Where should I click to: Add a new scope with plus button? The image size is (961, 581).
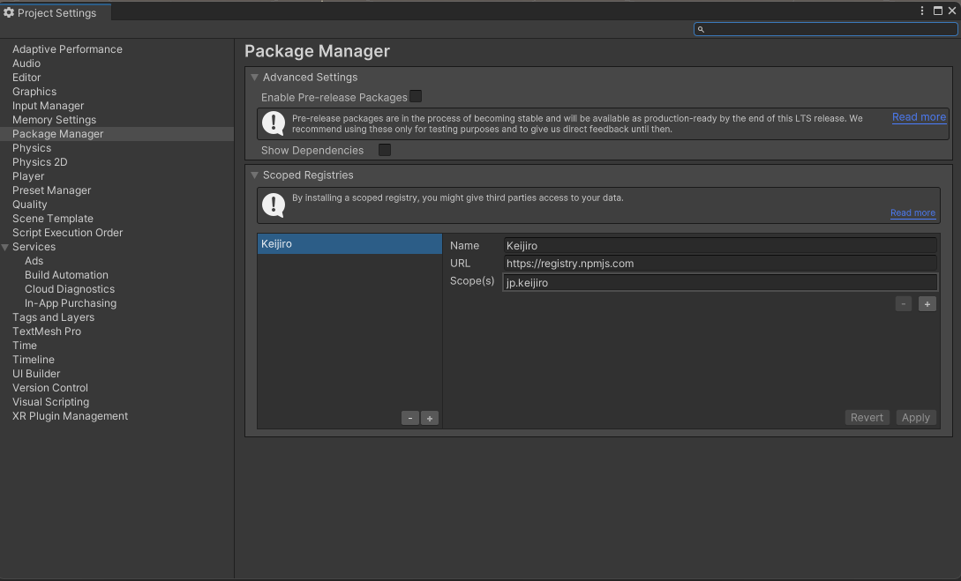pyautogui.click(x=927, y=304)
